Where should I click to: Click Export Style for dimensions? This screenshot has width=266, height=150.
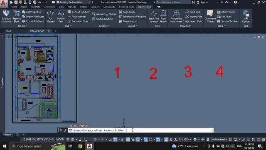point(194,21)
